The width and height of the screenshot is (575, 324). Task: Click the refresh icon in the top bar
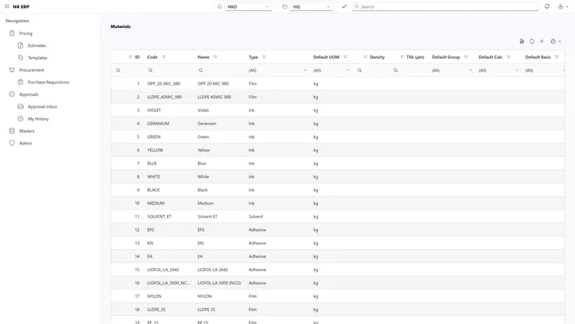(547, 6)
